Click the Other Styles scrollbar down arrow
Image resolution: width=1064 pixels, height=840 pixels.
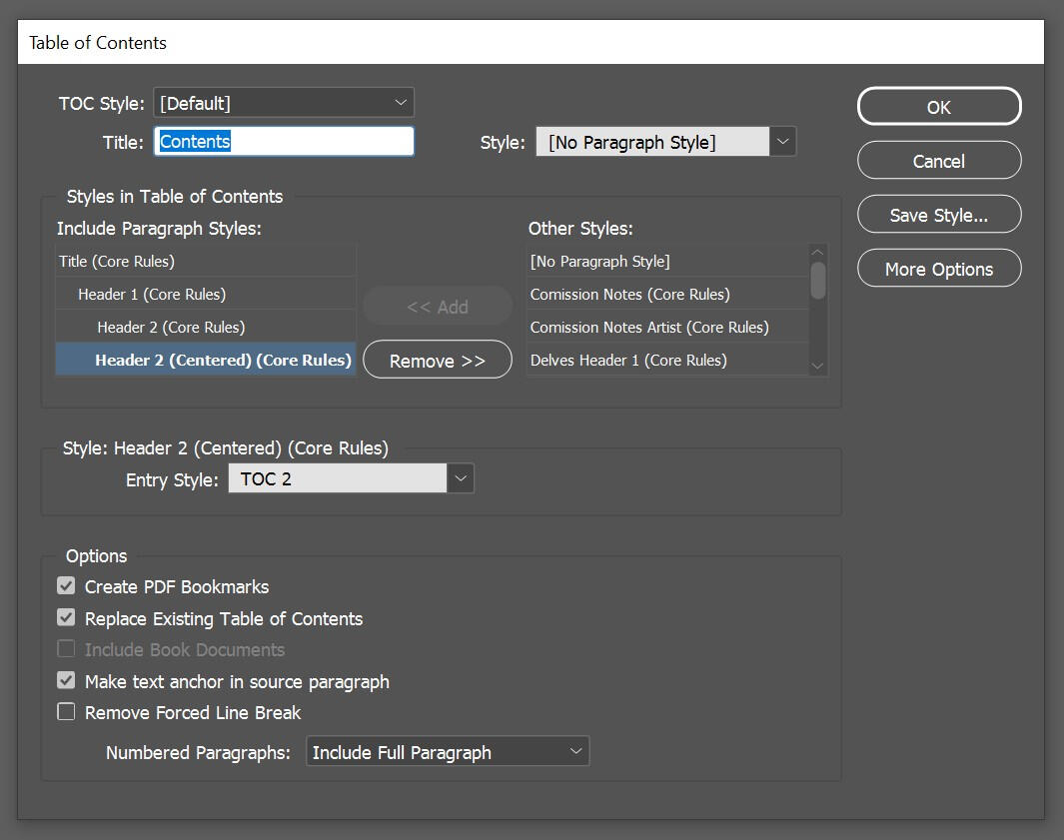[x=816, y=367]
